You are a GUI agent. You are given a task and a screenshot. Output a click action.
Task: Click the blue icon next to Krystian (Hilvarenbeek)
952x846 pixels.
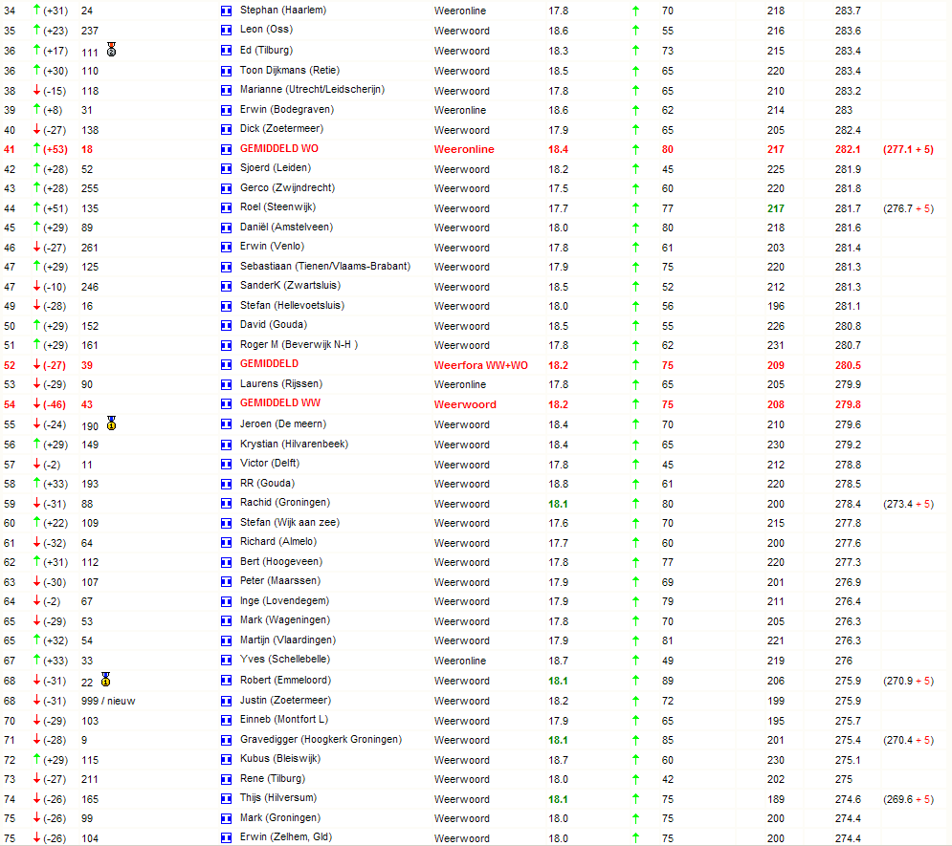[226, 445]
